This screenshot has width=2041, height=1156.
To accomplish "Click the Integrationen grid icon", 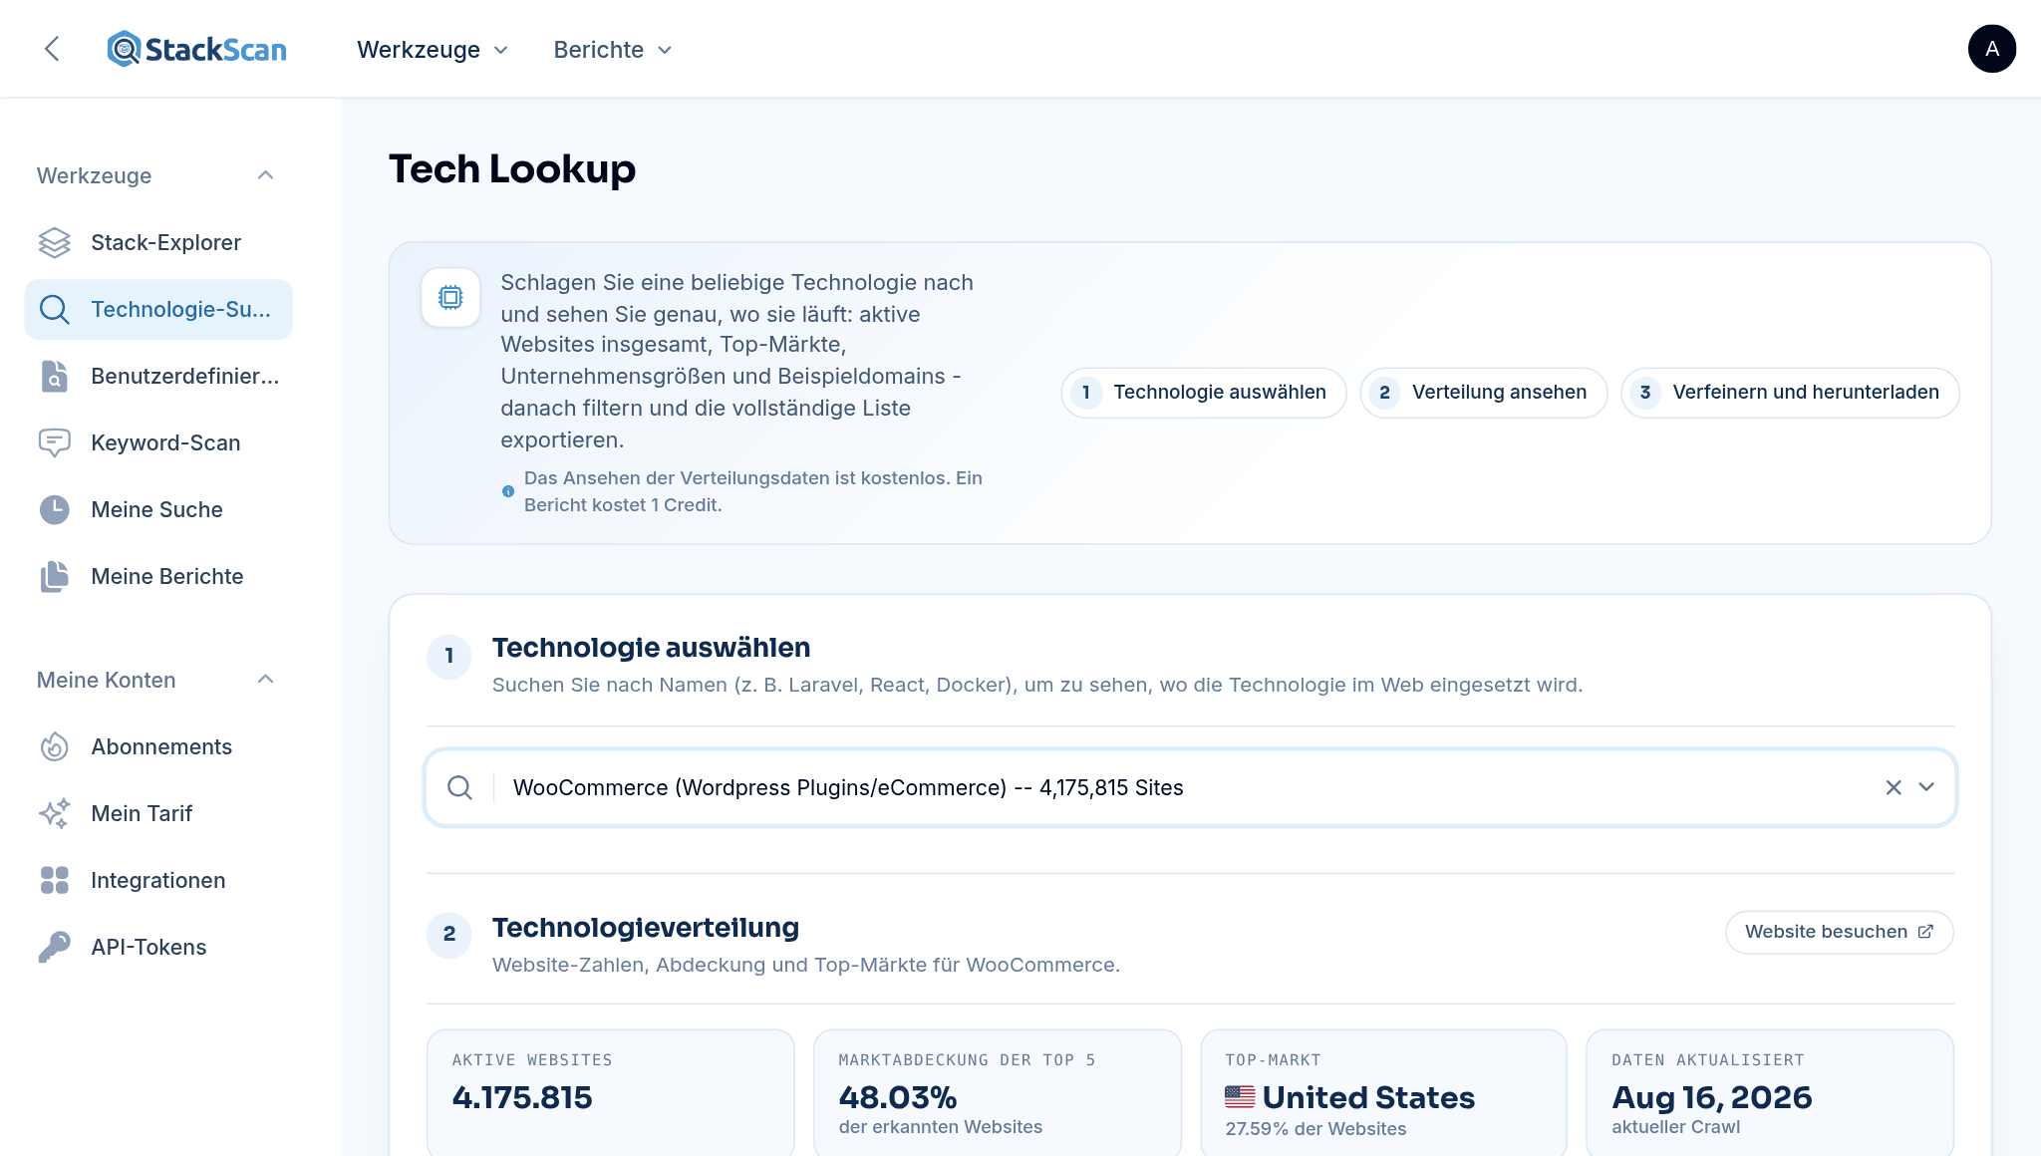I will [55, 880].
